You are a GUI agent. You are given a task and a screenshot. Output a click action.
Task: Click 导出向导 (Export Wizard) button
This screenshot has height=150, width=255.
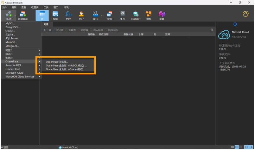[x=111, y=30]
